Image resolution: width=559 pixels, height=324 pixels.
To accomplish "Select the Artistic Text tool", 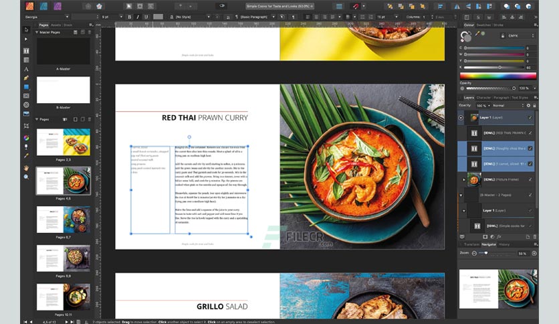I will click(26, 69).
